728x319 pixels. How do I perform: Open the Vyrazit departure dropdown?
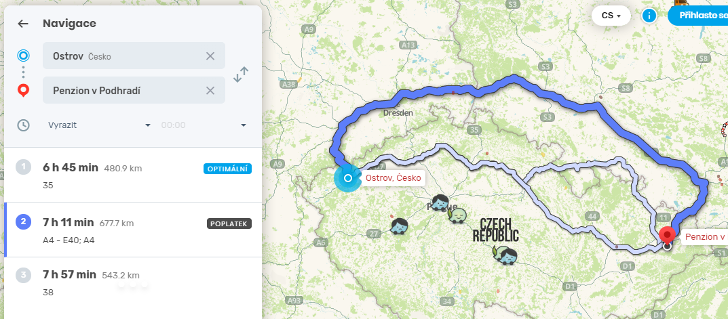(99, 125)
